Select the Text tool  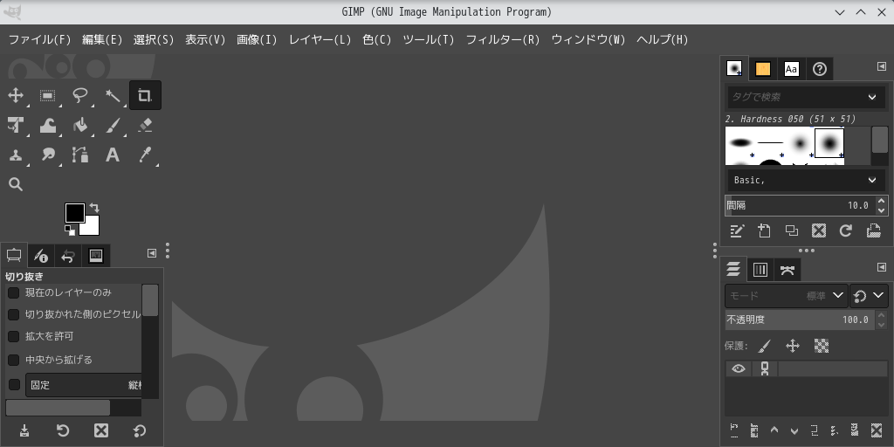(x=113, y=155)
